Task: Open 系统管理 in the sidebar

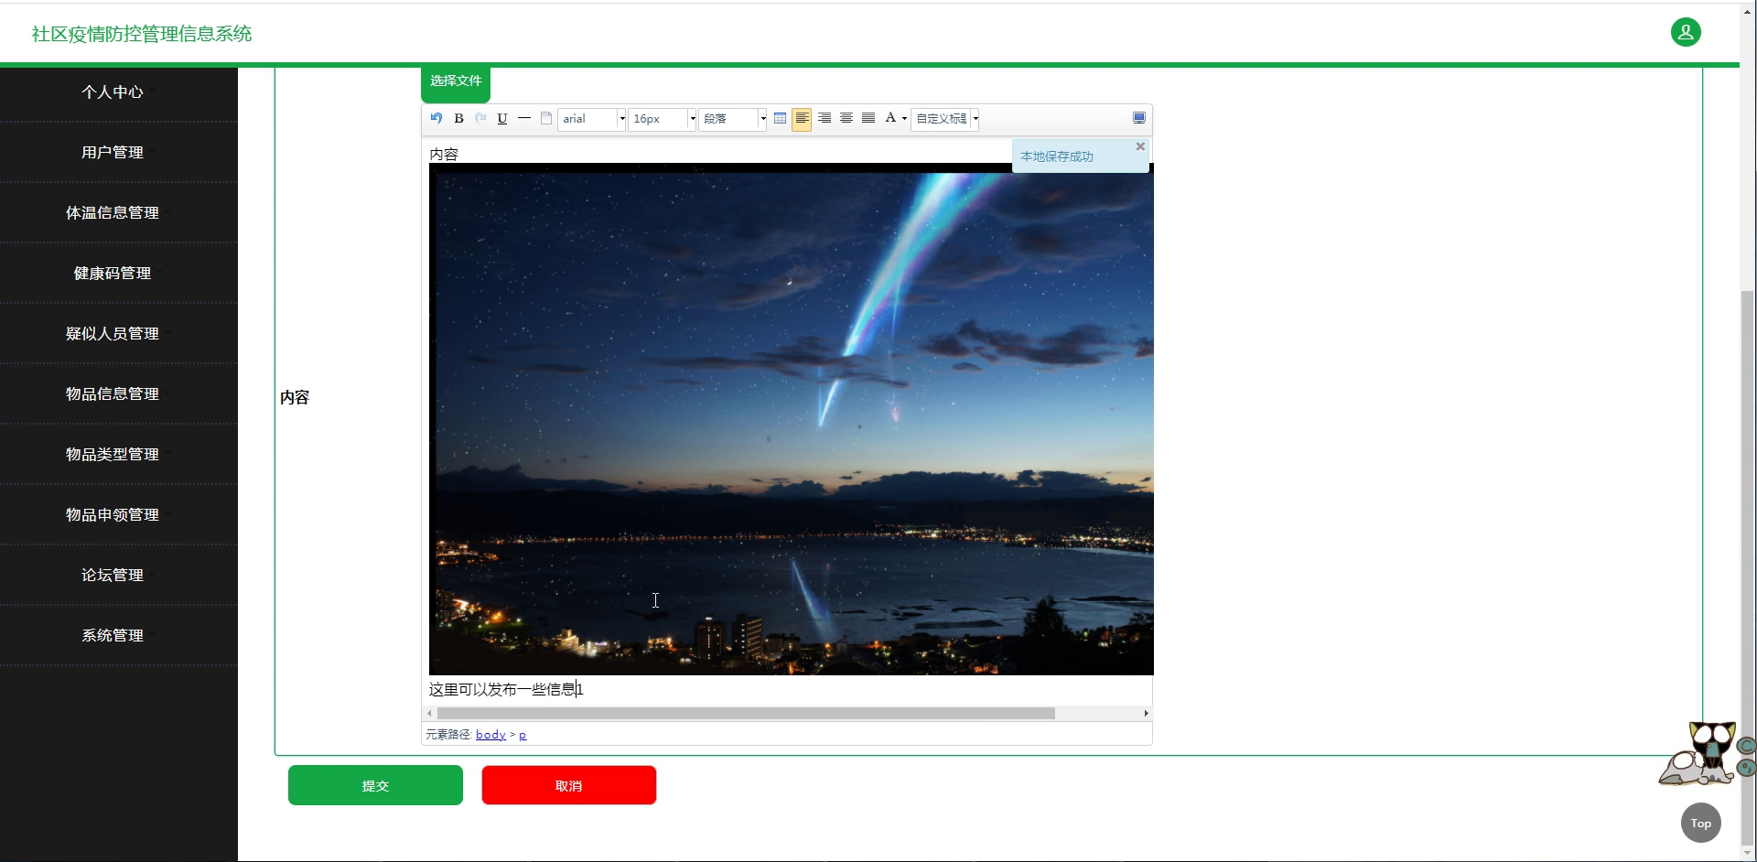Action: click(x=113, y=635)
